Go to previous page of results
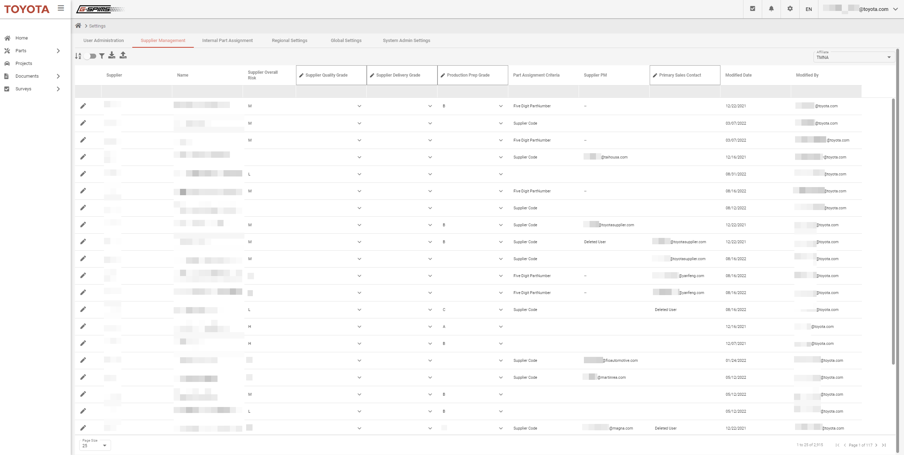Screen dimensions: 904x455 pyautogui.click(x=845, y=445)
